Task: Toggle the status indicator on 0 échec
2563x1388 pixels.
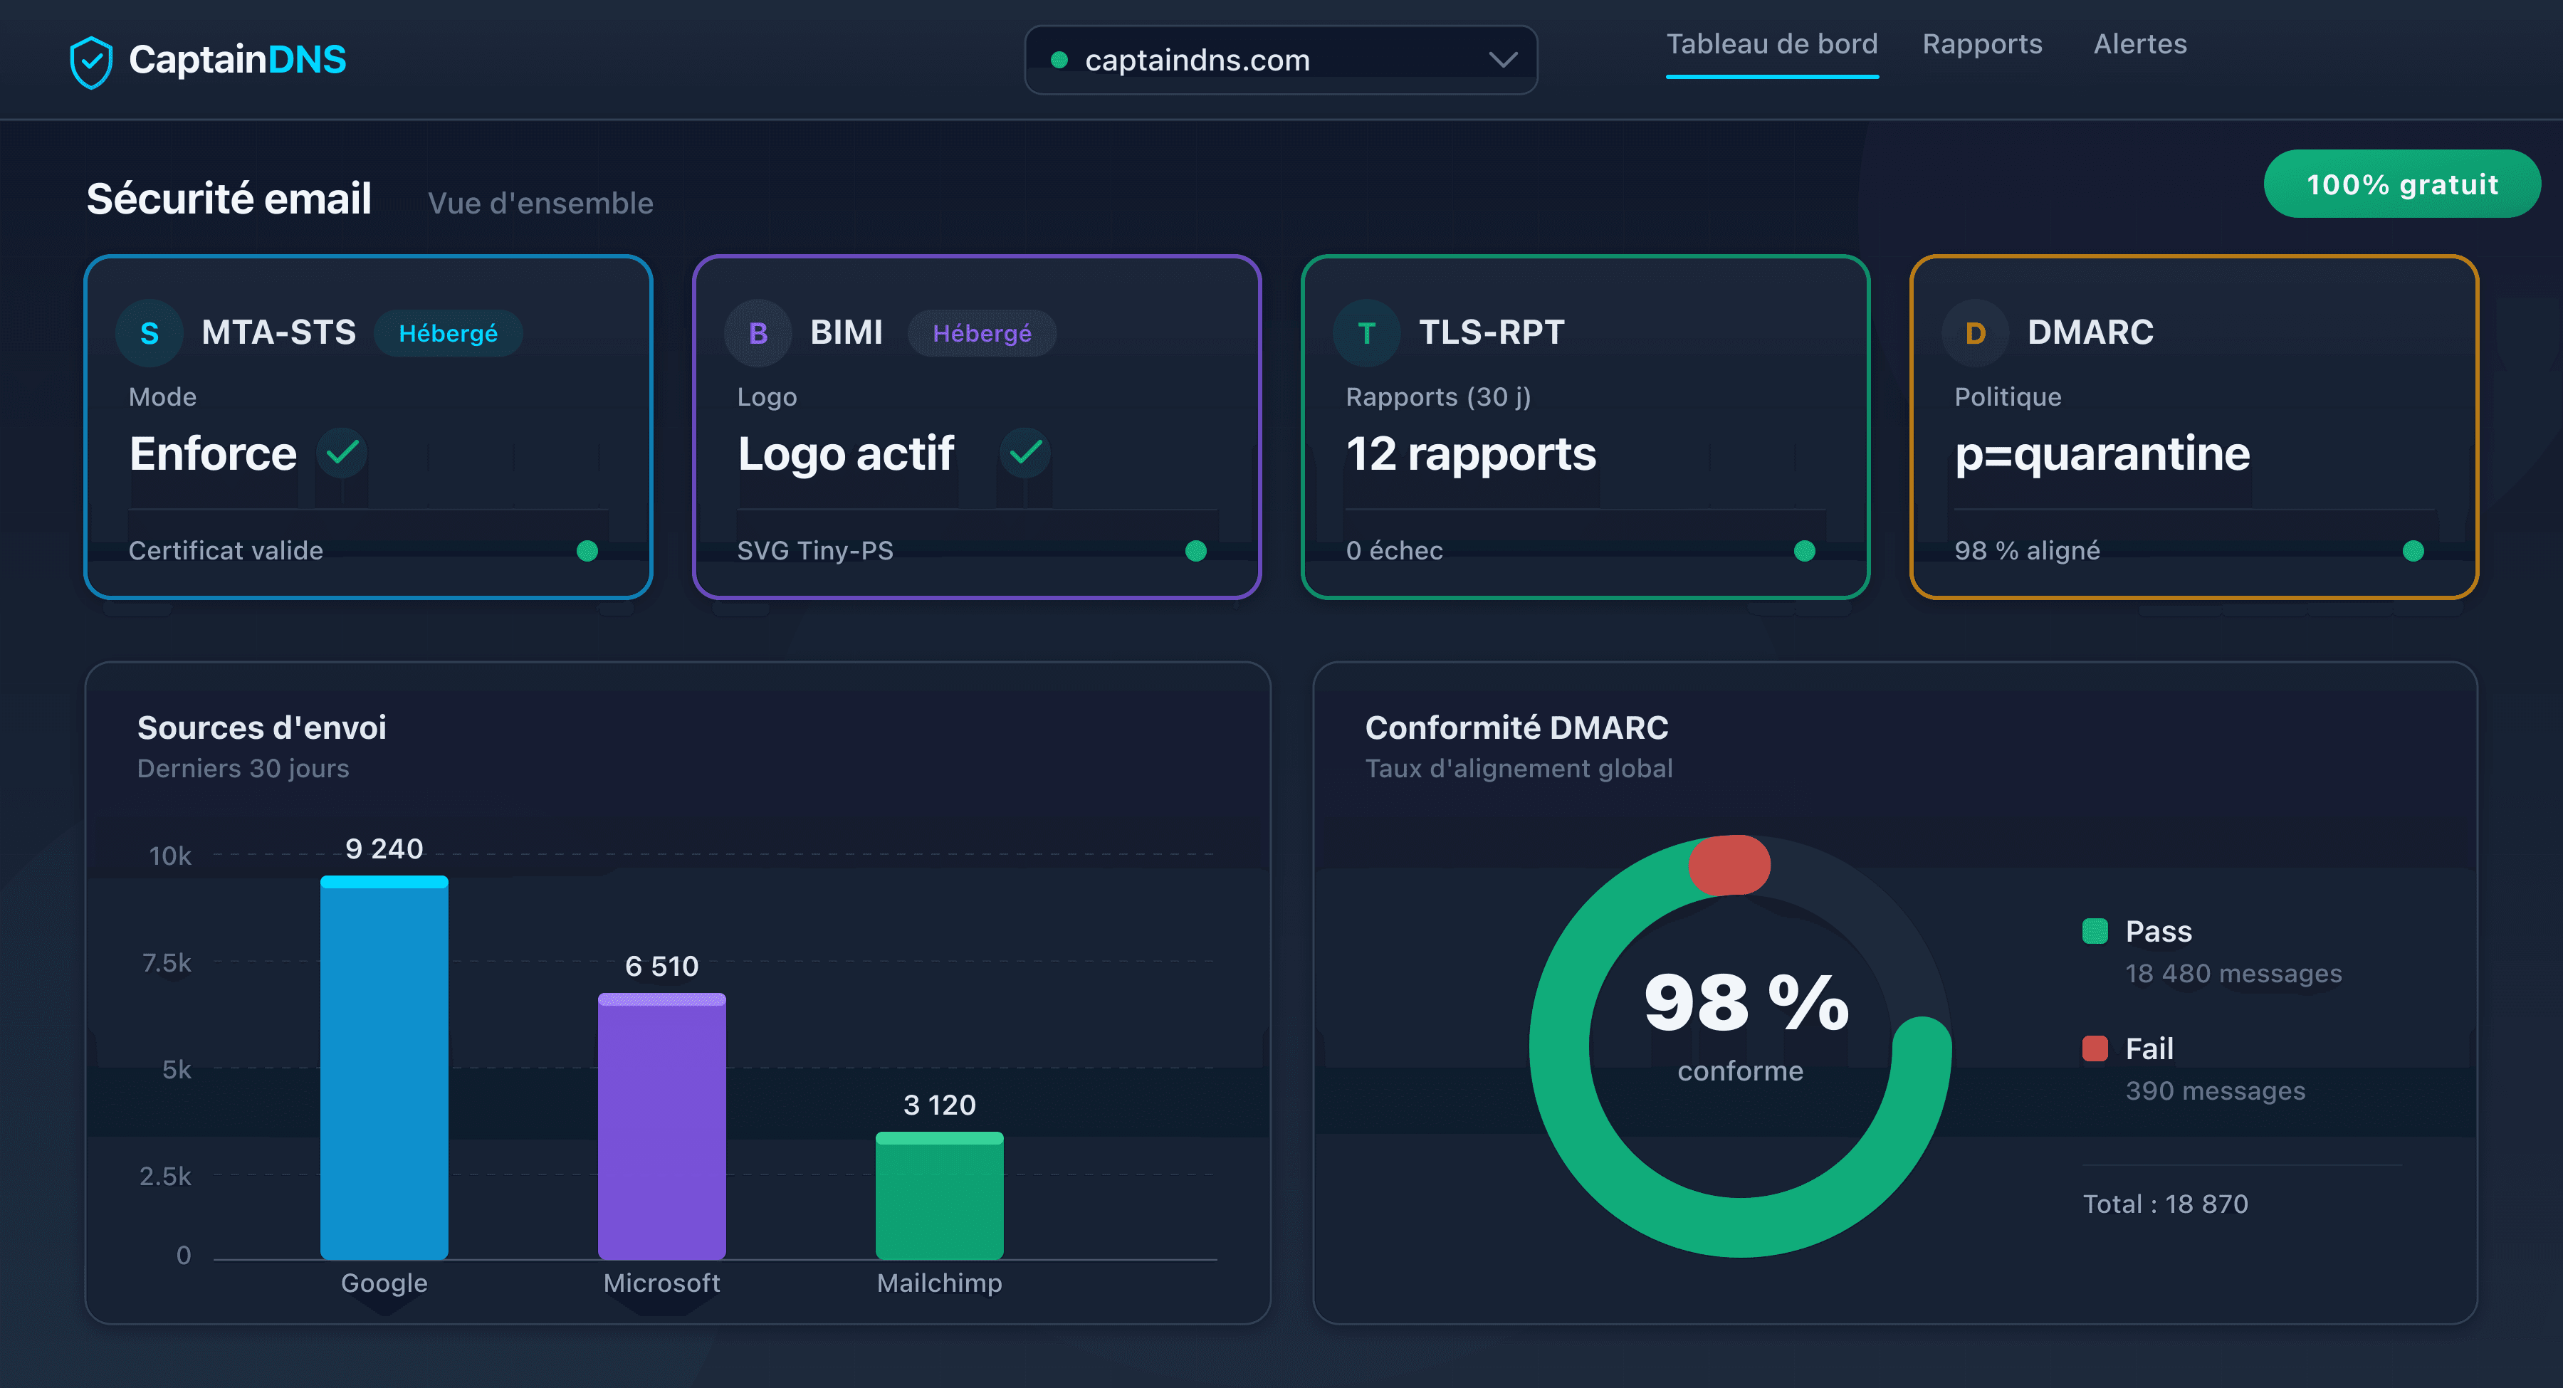Action: pos(1805,550)
